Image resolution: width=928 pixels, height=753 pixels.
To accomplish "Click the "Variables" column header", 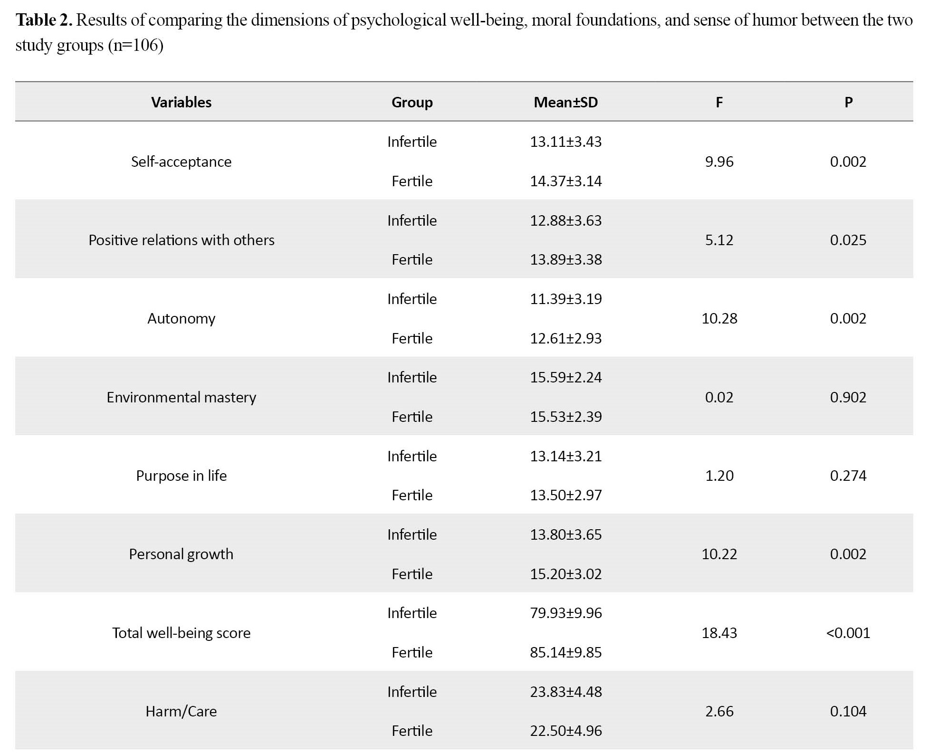I will [x=181, y=102].
